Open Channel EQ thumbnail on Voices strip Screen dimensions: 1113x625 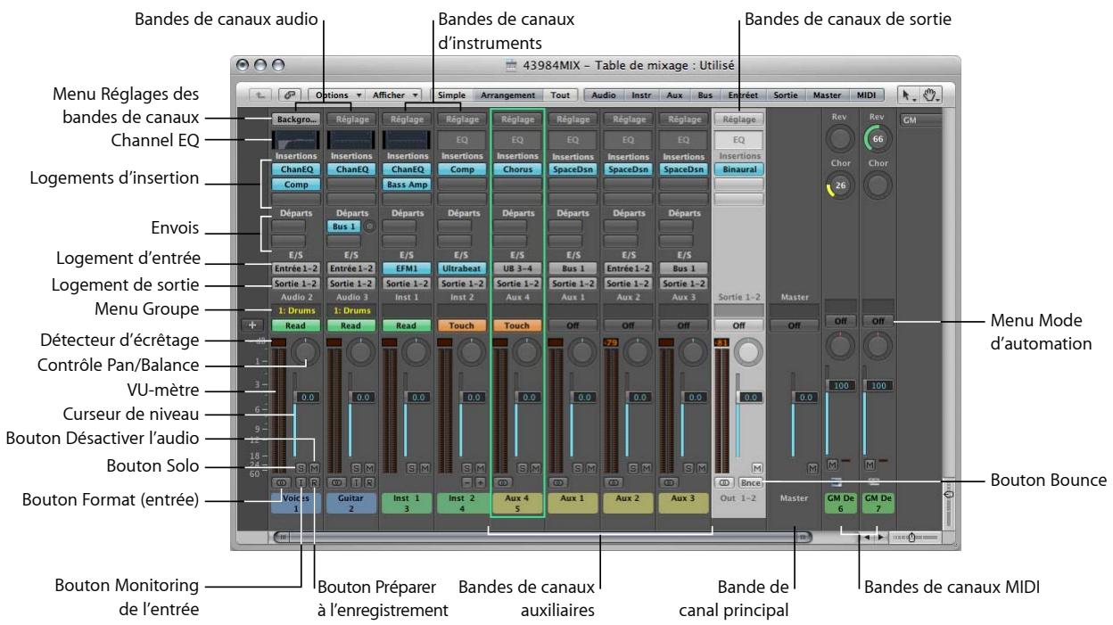(297, 139)
